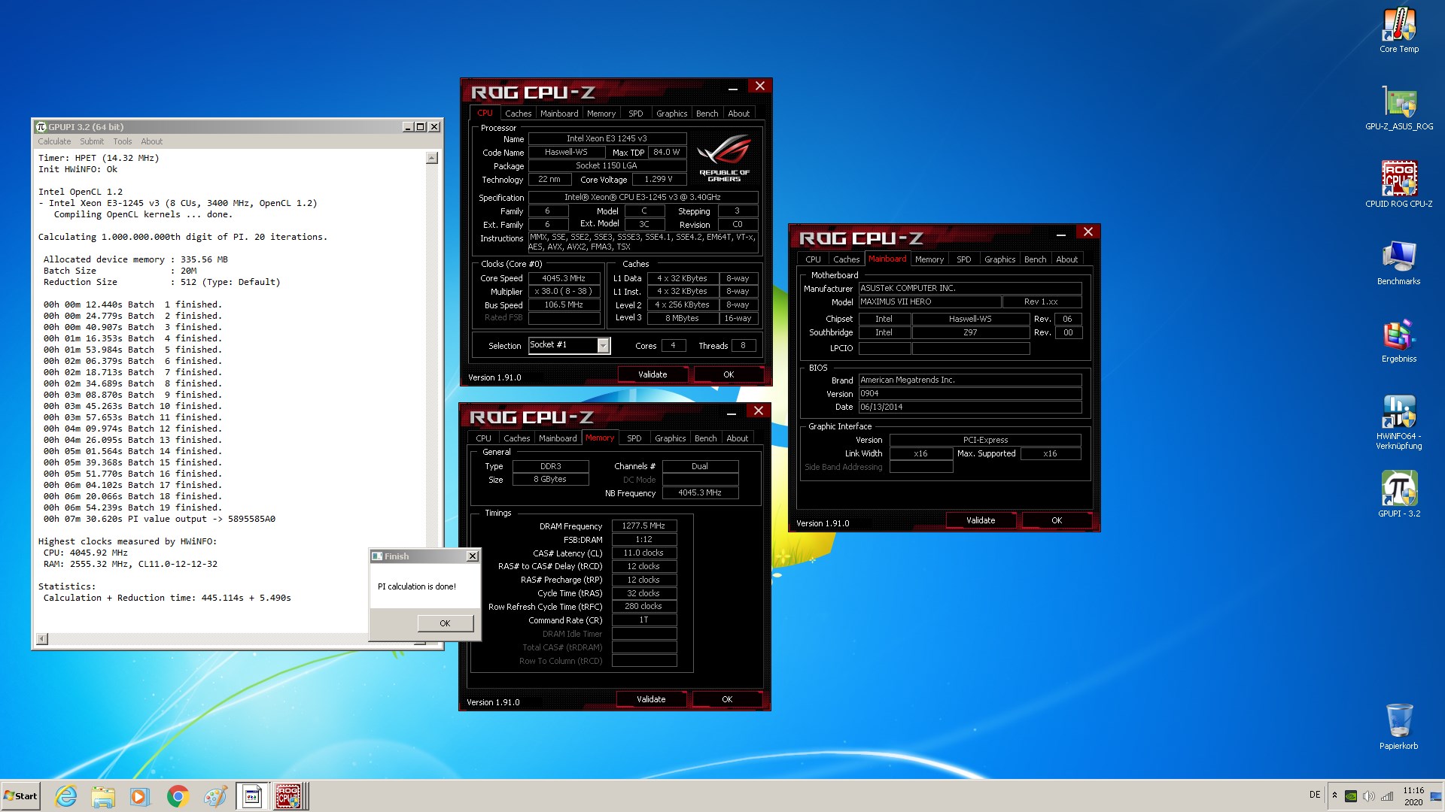Open CPUID ROG CPU-Z desktop icon

pyautogui.click(x=1399, y=185)
